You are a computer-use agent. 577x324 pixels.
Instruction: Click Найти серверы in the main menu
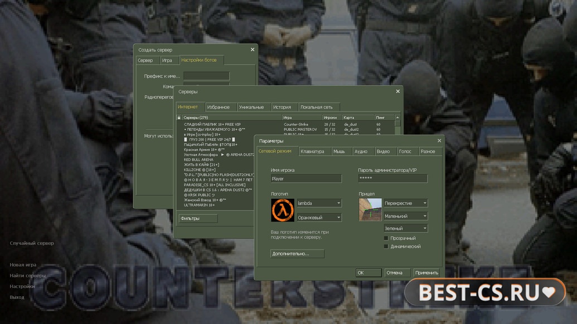(x=28, y=276)
